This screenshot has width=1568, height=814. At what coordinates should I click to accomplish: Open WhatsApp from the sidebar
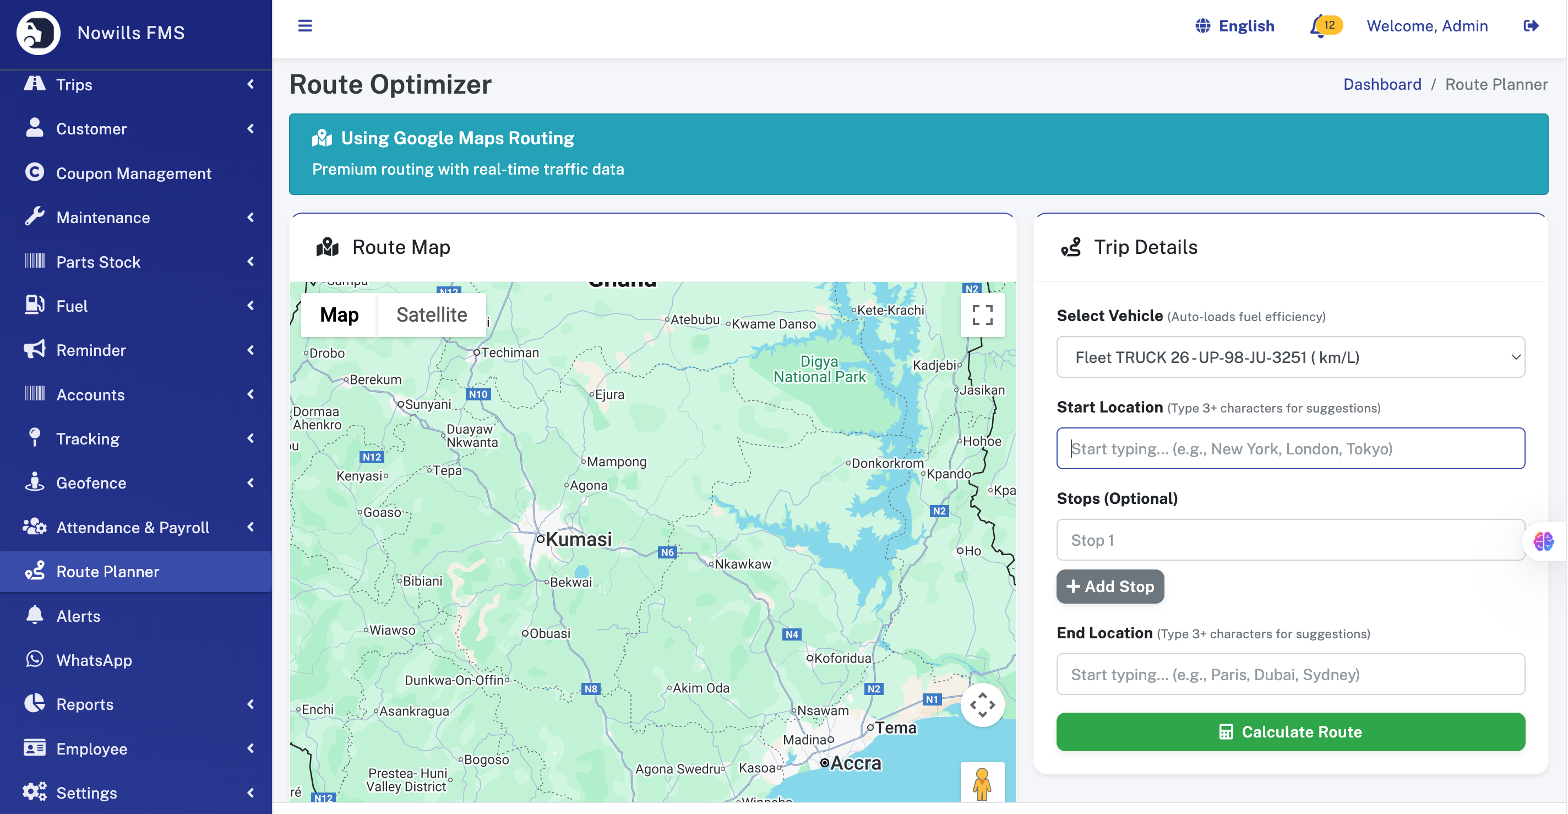[94, 660]
